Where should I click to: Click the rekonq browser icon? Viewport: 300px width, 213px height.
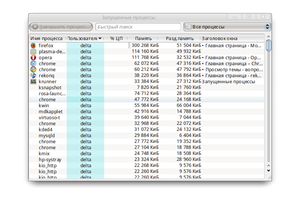[x=33, y=75]
